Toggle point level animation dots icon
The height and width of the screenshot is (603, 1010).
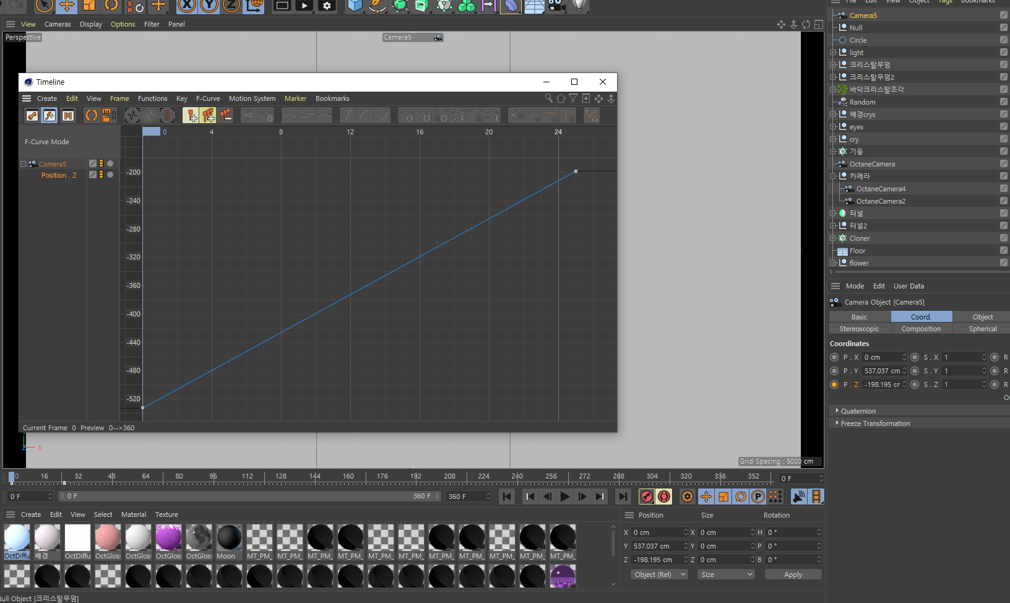click(775, 497)
